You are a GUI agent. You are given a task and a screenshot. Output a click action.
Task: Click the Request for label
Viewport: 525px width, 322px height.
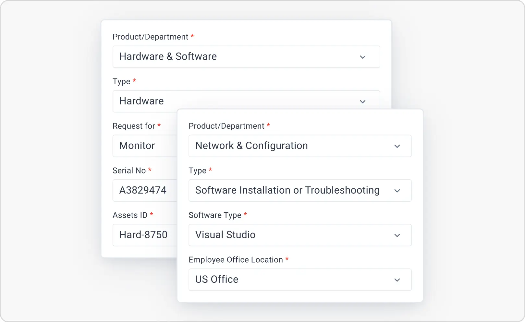coord(134,126)
